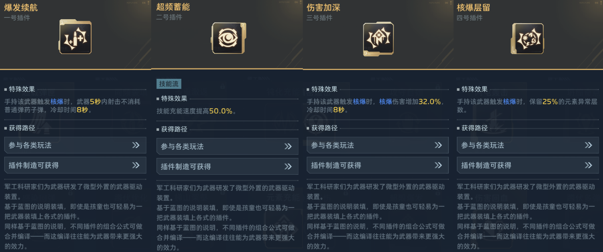Click 插件制造可获得 chevron arrows under 核爆层留
The height and width of the screenshot is (252, 603).
click(588, 165)
